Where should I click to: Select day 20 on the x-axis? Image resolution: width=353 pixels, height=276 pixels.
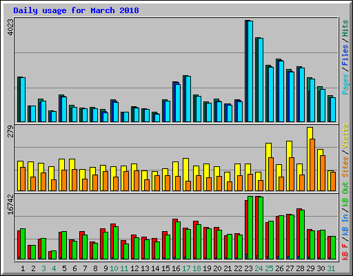217,268
